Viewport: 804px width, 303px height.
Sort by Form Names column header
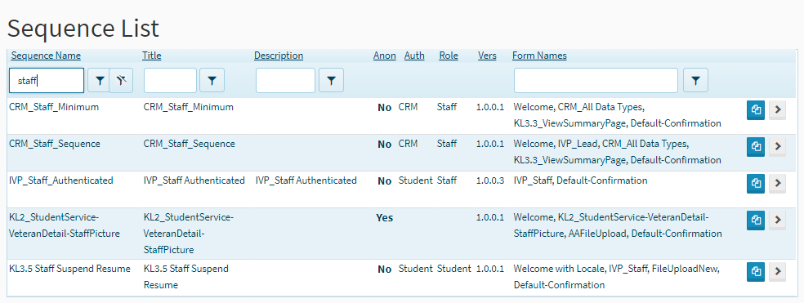click(539, 56)
